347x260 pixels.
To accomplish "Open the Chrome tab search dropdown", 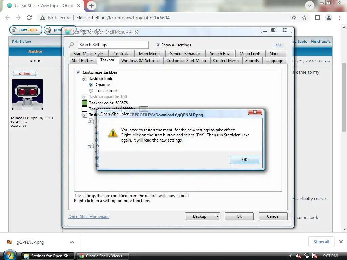I will [x=310, y=6].
